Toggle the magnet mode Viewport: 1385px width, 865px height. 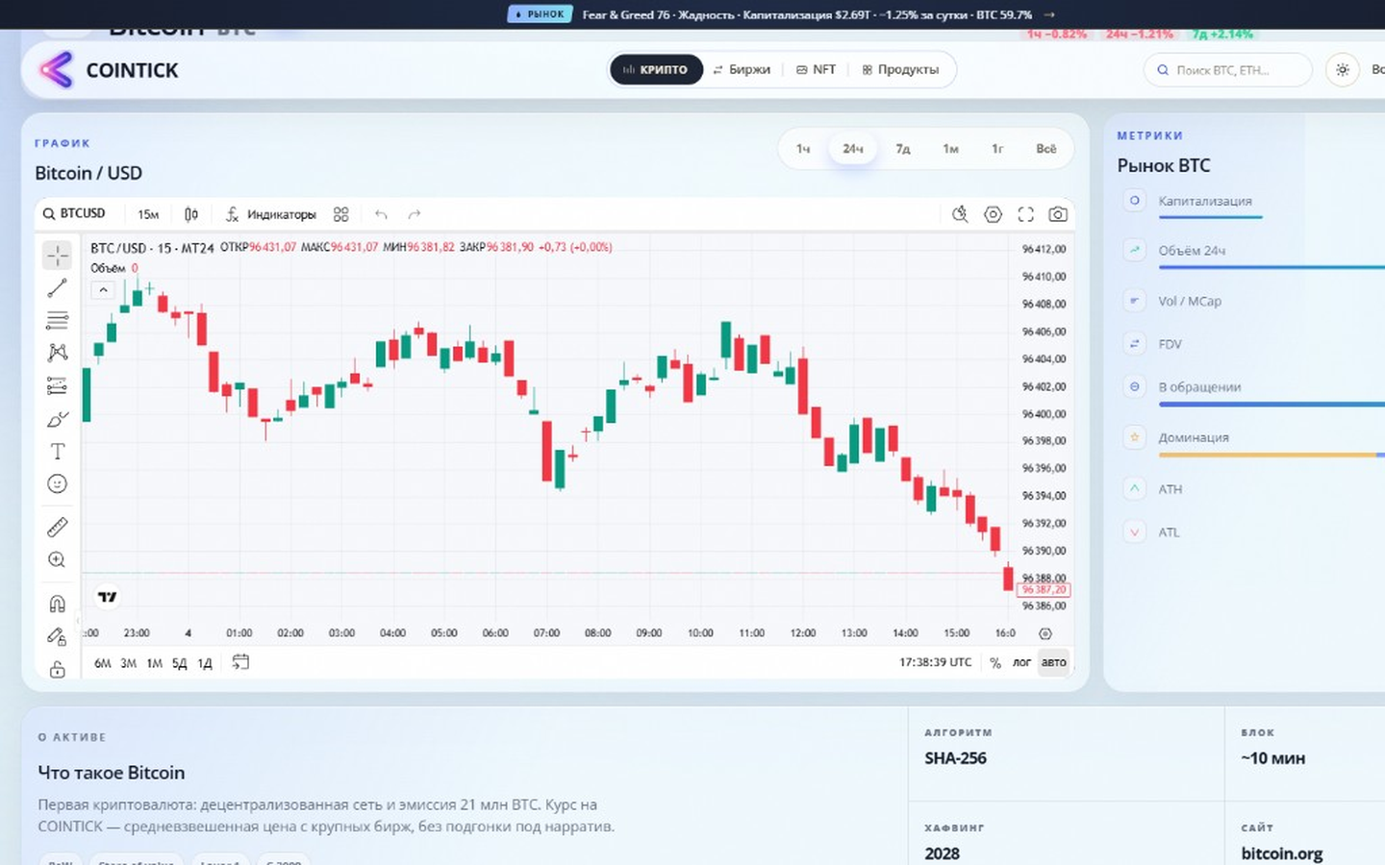(x=58, y=604)
